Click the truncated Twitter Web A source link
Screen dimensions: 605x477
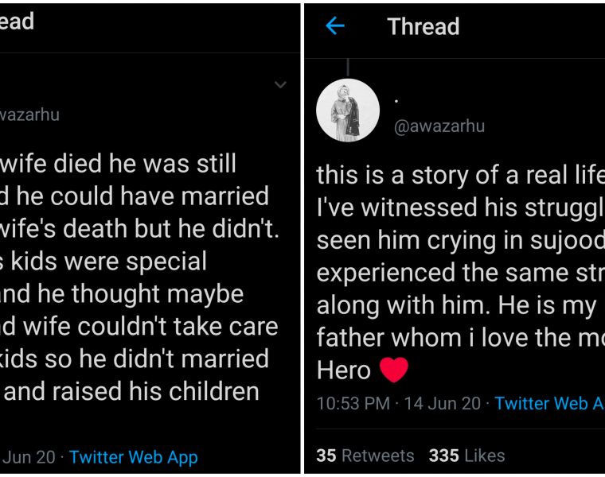pyautogui.click(x=548, y=403)
